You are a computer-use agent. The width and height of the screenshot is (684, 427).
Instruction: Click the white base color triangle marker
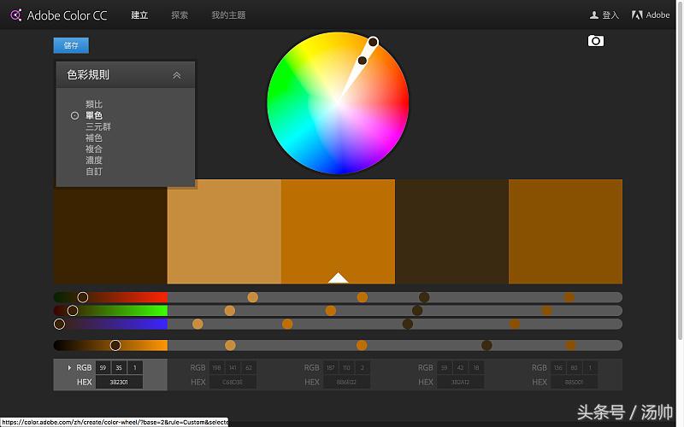338,278
